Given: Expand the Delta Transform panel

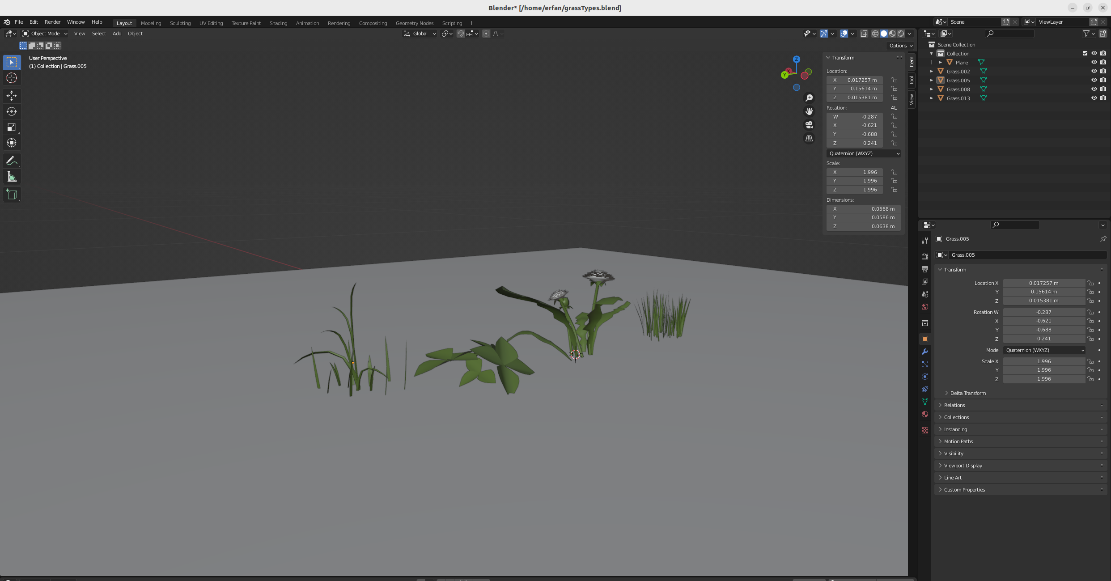Looking at the screenshot, I should tap(967, 393).
